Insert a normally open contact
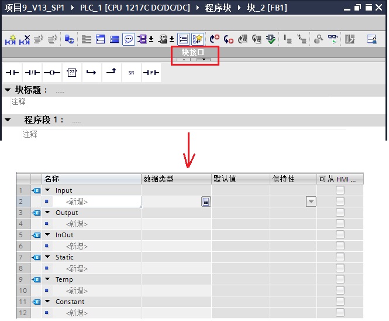Image resolution: width=389 pixels, height=321 pixels. (12, 73)
